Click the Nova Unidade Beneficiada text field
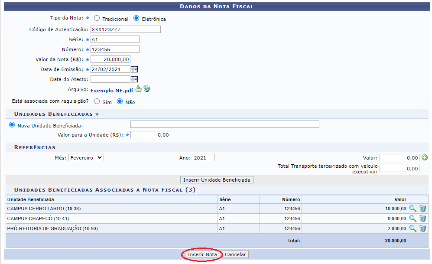The image size is (432, 264). click(x=225, y=124)
